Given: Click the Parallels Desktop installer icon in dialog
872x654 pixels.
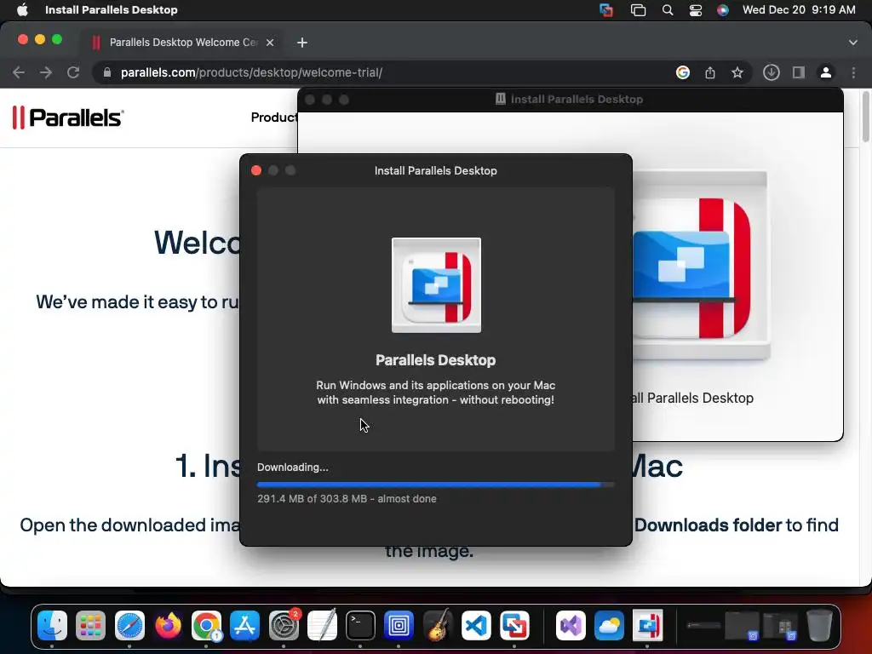Looking at the screenshot, I should click(x=436, y=284).
